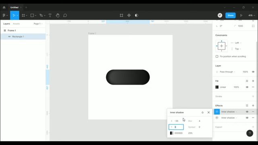Select the Rectangle shape tool

click(32, 15)
